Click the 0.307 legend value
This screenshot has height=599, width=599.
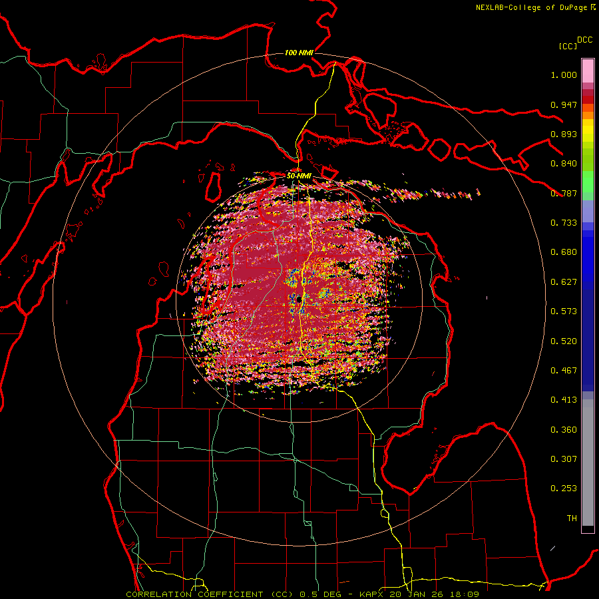(564, 459)
